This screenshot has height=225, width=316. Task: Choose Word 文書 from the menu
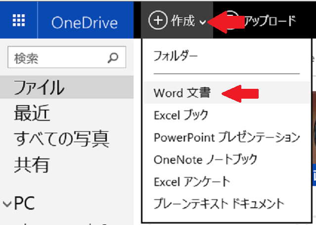[226, 93]
